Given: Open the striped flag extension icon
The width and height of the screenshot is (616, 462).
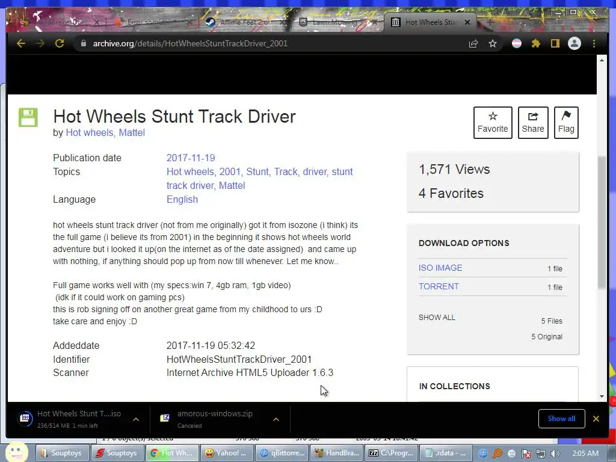Looking at the screenshot, I should (x=517, y=43).
